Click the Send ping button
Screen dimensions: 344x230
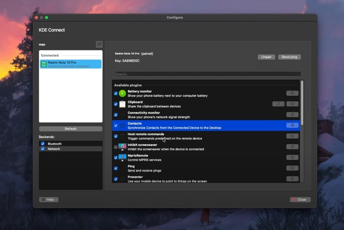pyautogui.click(x=289, y=57)
